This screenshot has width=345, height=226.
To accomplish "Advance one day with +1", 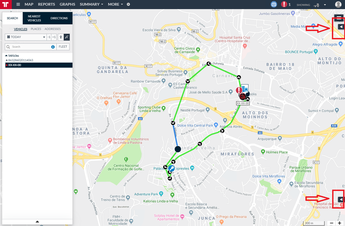I will tap(54, 37).
